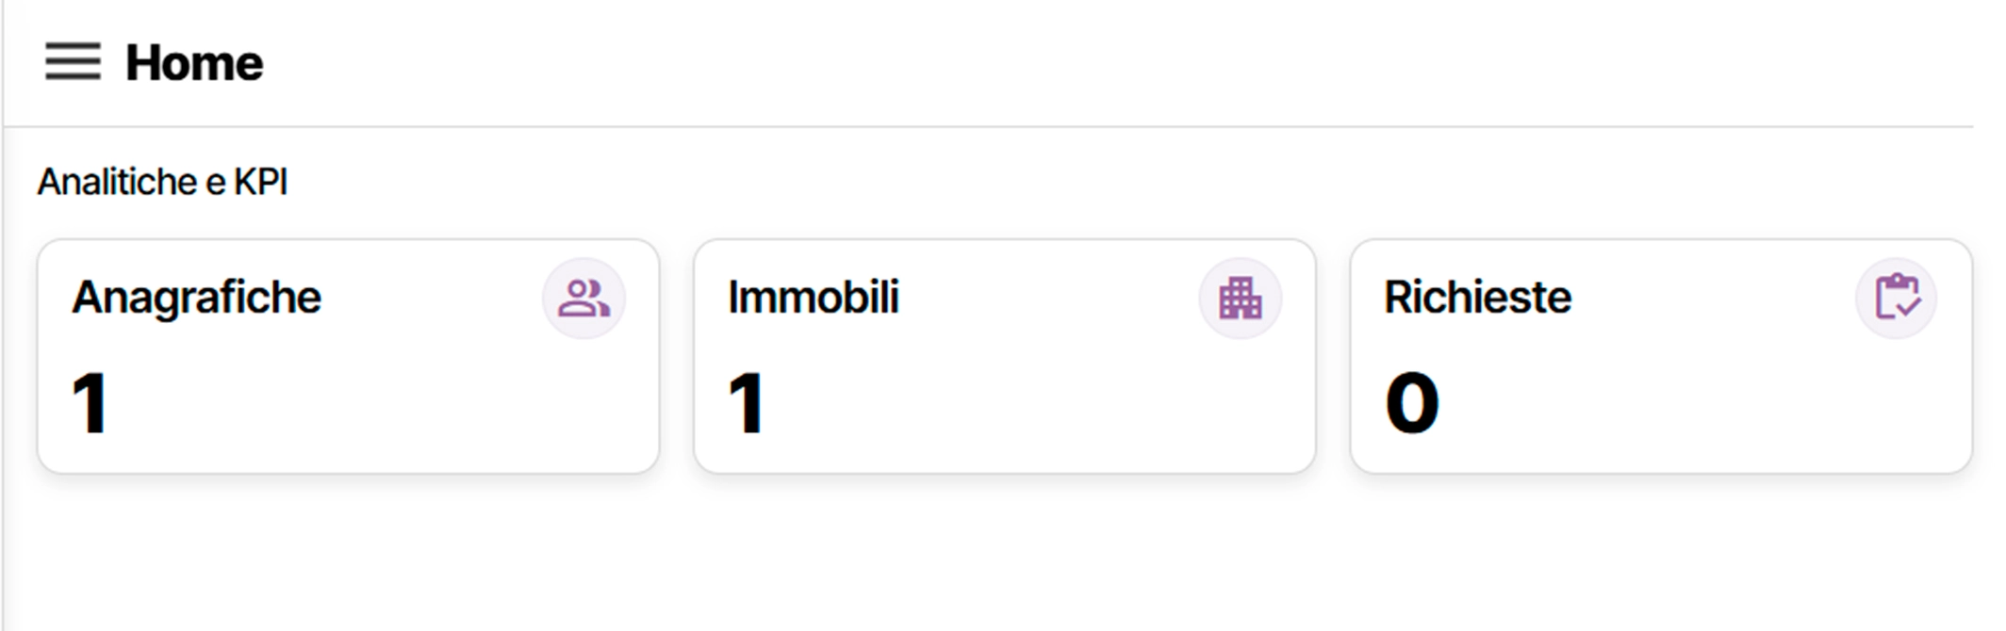Click the Home page title

[194, 63]
